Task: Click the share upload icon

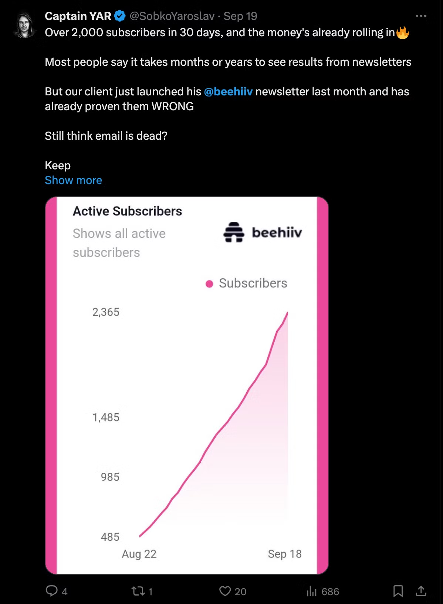Action: point(421,591)
